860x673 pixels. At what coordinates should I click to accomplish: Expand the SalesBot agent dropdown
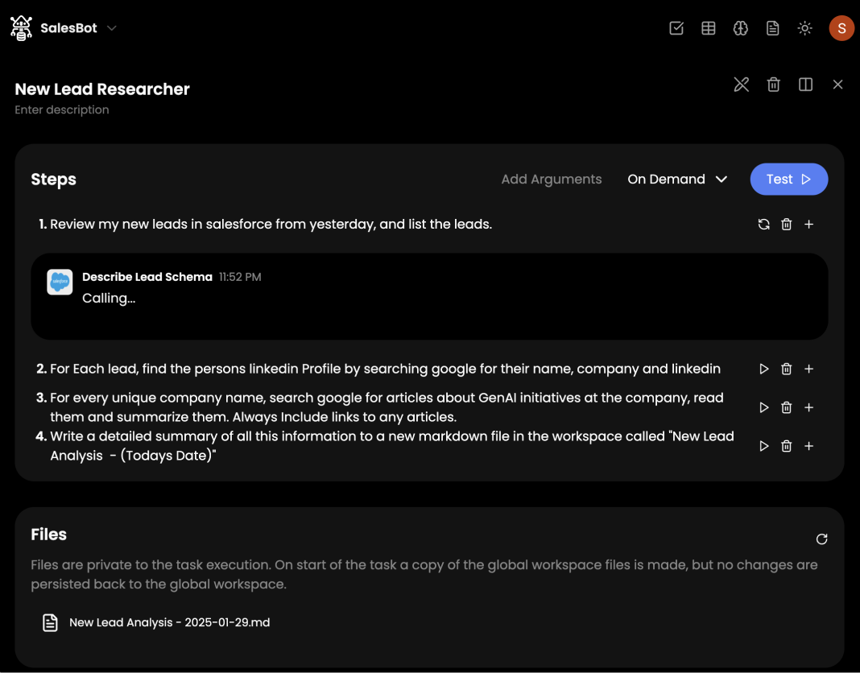click(112, 28)
